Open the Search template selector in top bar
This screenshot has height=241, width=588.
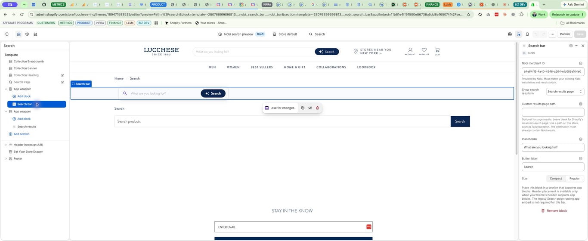pyautogui.click(x=317, y=34)
